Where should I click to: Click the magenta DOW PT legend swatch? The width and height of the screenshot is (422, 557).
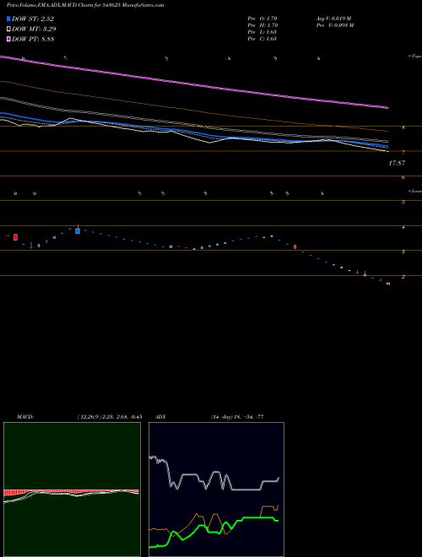(x=8, y=39)
